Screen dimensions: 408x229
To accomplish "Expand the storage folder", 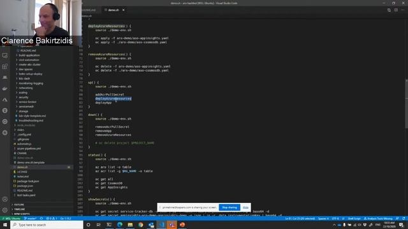I will click(23, 111).
